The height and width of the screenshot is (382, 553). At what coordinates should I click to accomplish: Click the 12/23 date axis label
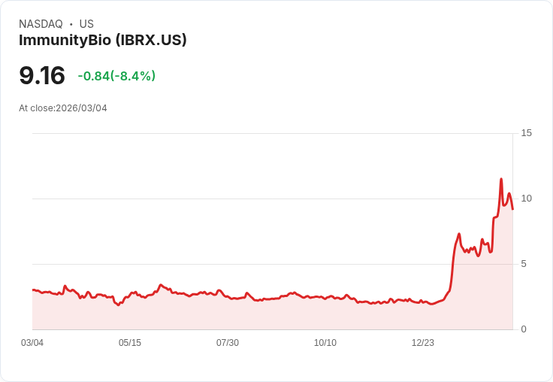click(423, 343)
